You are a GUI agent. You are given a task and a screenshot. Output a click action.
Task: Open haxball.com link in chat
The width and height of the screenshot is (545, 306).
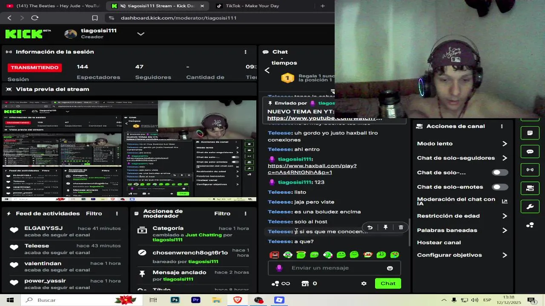coord(312,169)
